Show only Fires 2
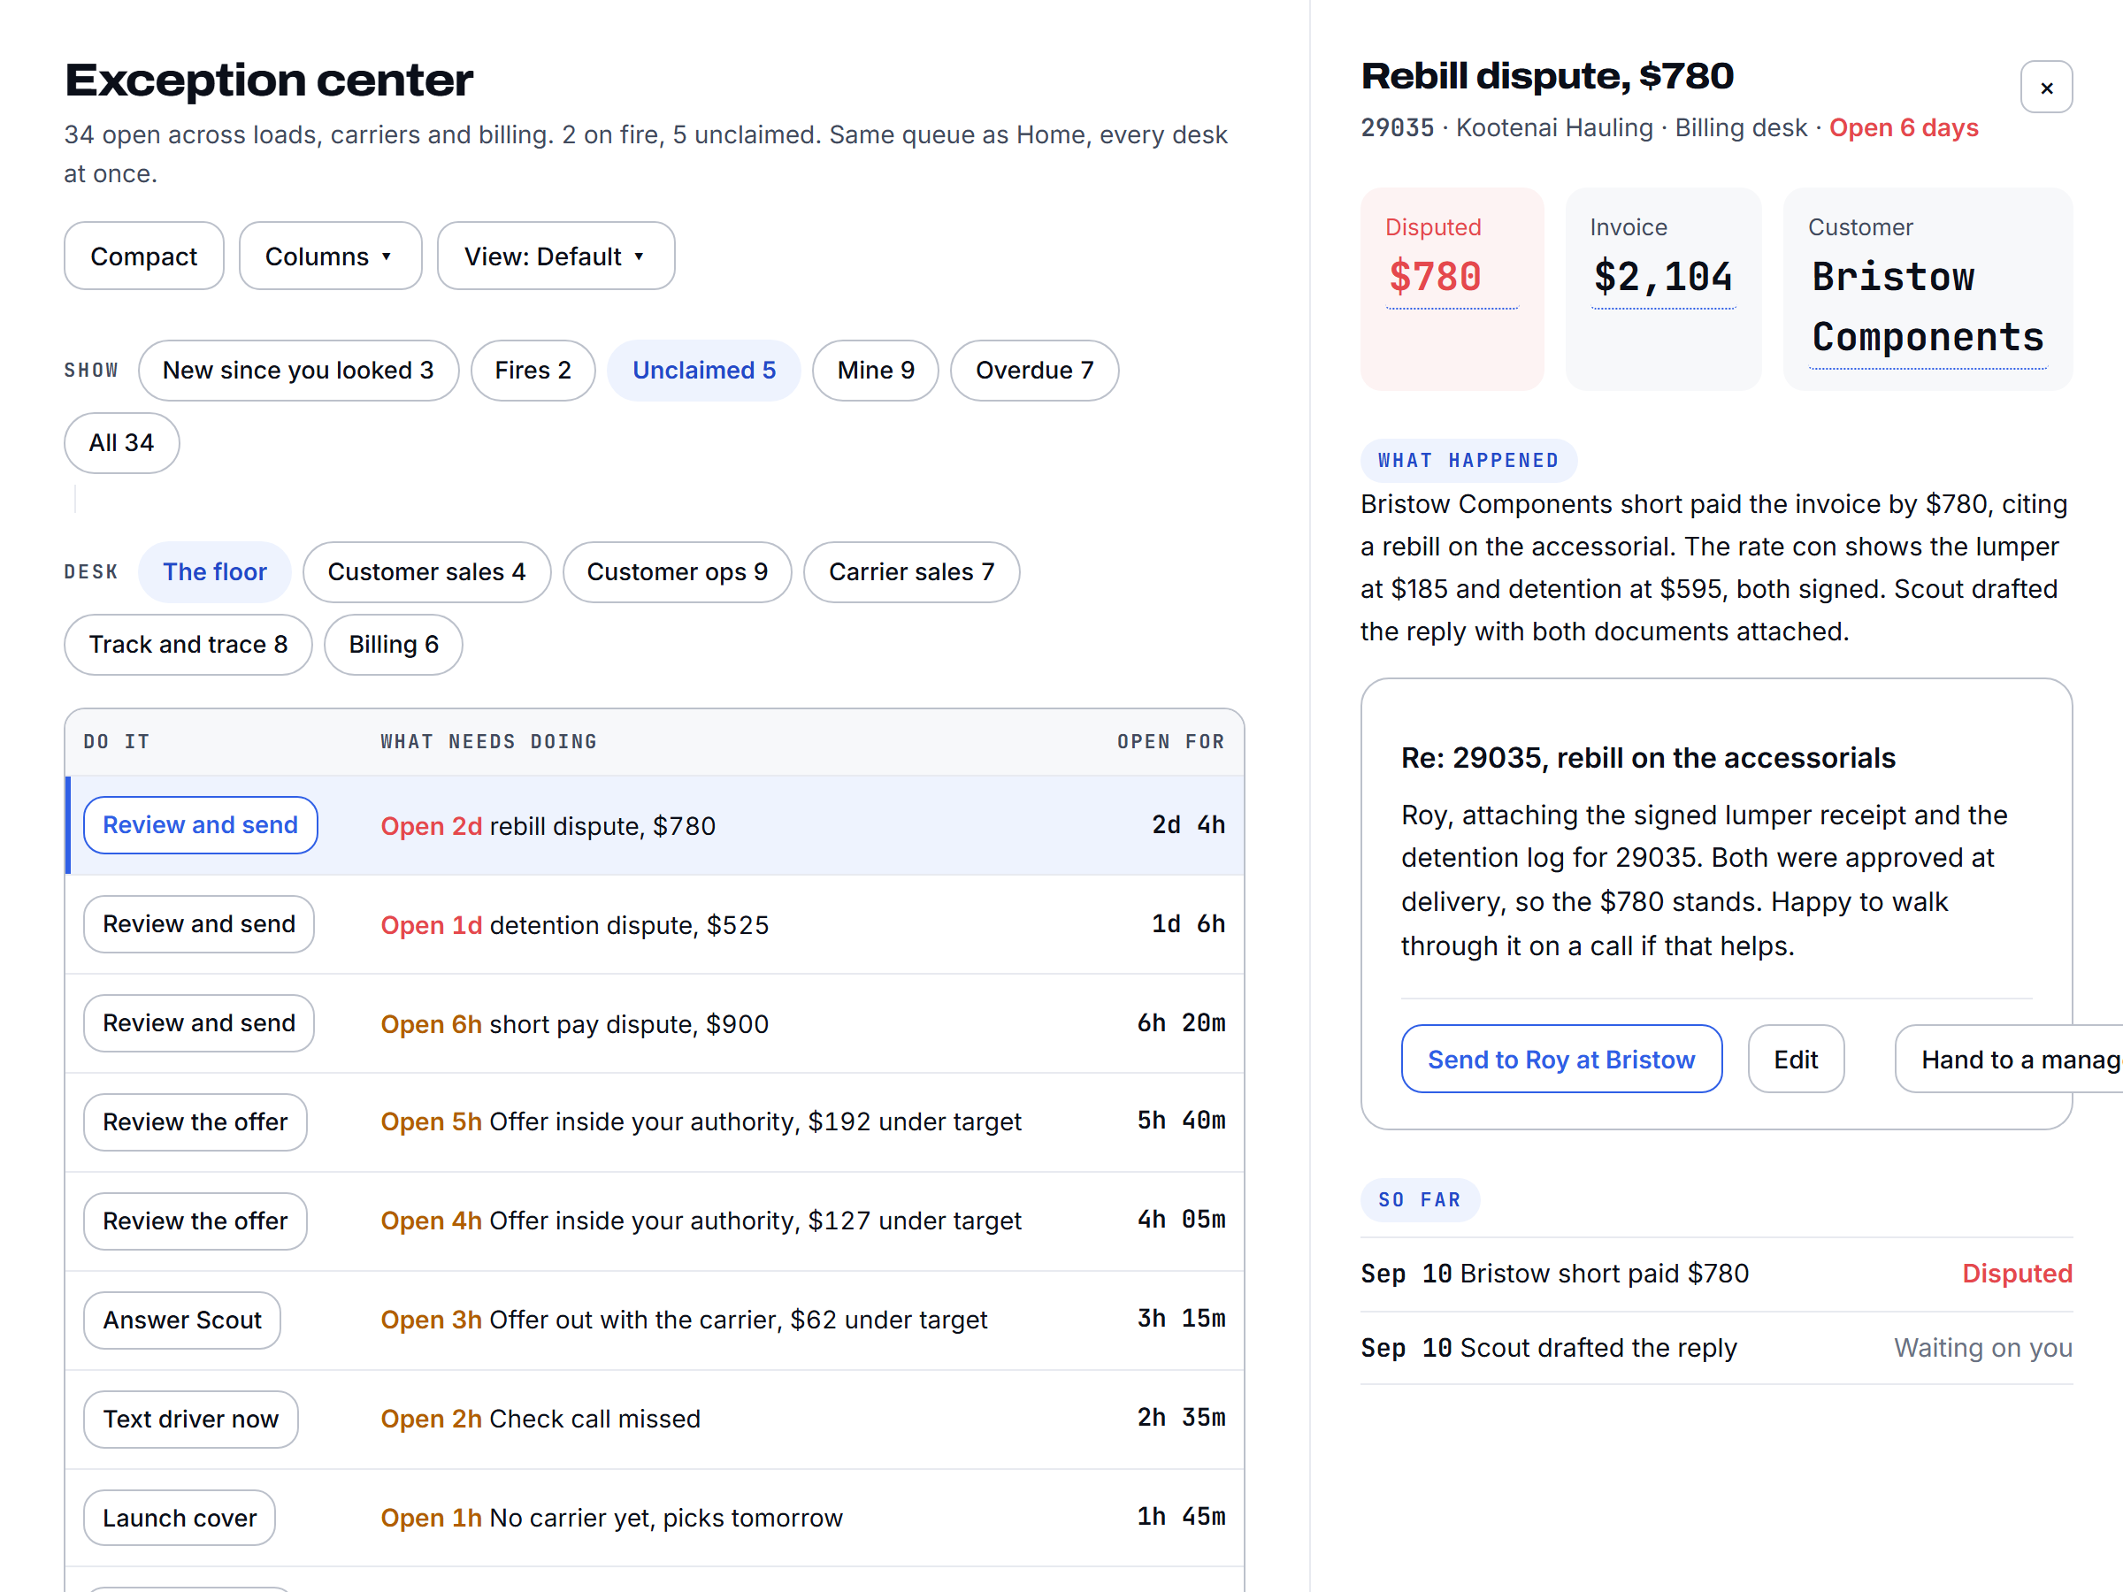 533,371
